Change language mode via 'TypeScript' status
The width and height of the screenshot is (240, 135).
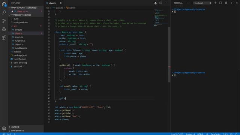(x=216, y=134)
